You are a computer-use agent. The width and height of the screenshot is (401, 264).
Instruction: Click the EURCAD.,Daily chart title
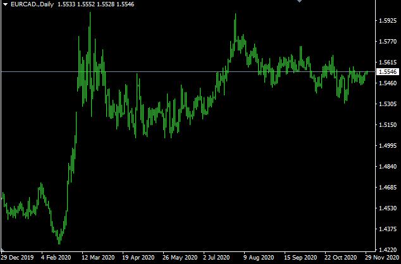click(x=32, y=4)
